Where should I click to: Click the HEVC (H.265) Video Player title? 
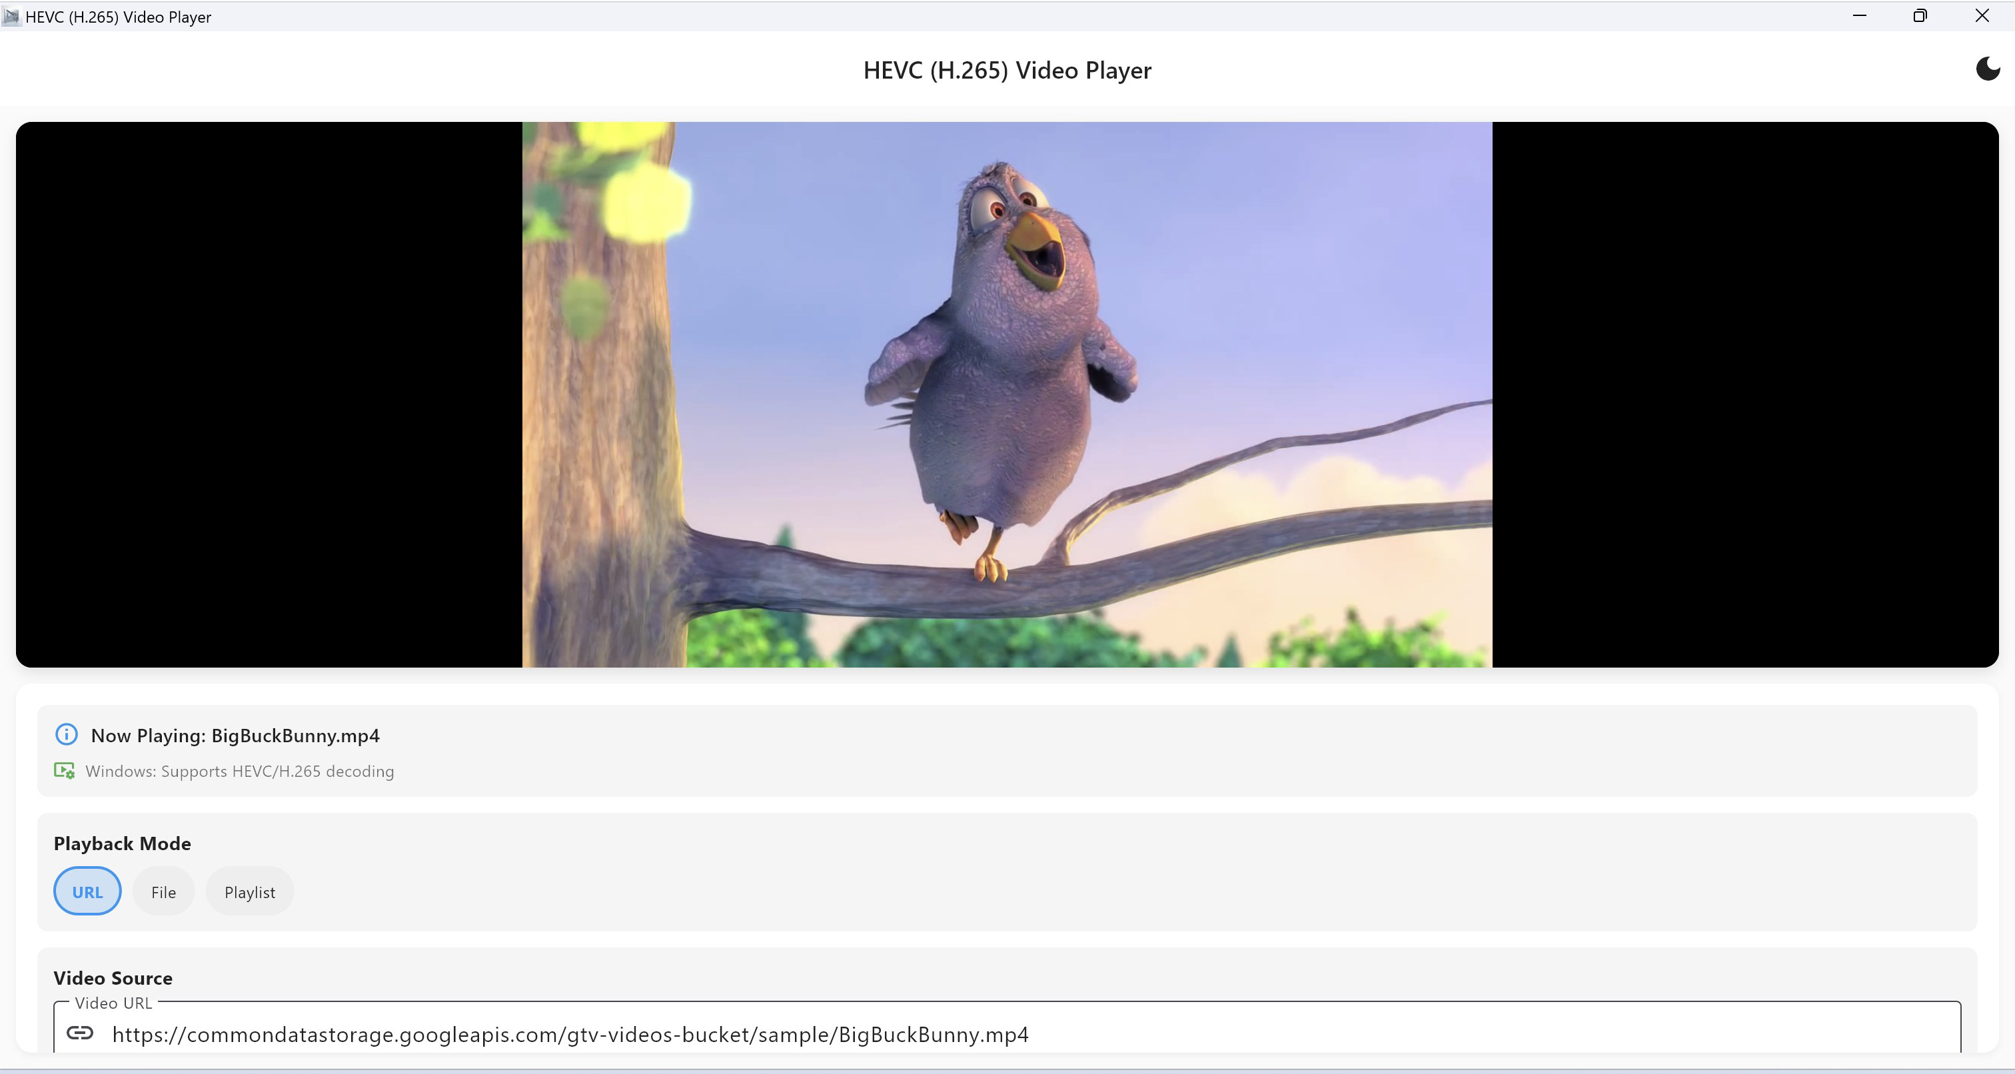pos(1007,69)
